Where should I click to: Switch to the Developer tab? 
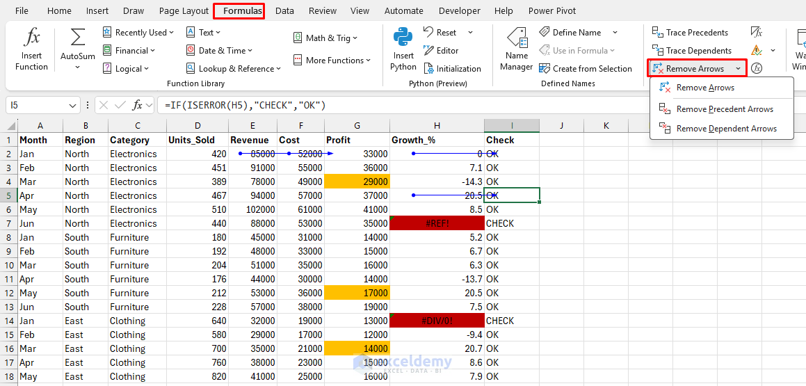point(460,11)
